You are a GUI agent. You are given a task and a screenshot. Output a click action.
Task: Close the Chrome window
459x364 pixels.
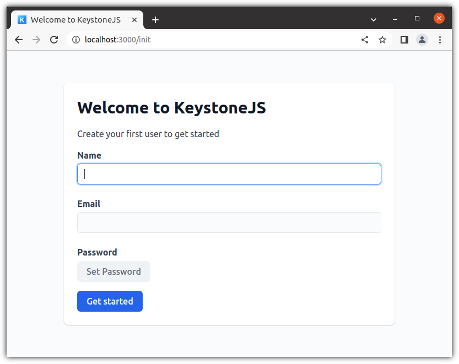tap(439, 18)
